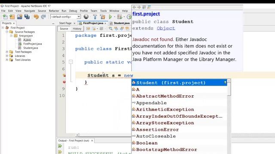Open the Refactor menu
275x154 pixels.
tap(54, 11)
